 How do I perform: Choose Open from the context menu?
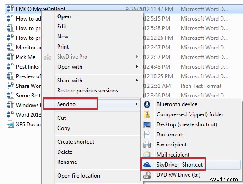point(64,16)
